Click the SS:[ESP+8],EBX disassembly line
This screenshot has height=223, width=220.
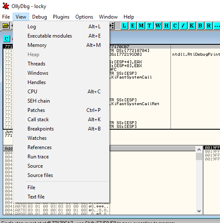click(126, 66)
